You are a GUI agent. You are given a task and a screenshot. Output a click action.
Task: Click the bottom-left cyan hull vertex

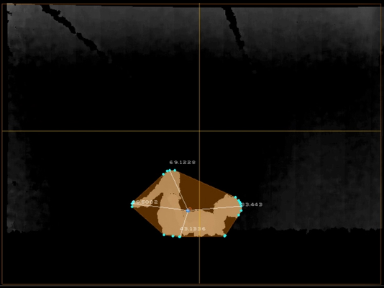[x=164, y=235]
